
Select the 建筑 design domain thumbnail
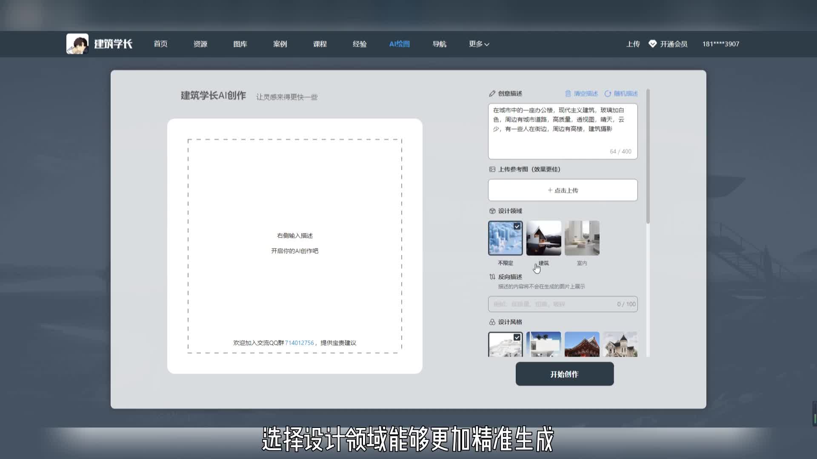[x=543, y=238]
